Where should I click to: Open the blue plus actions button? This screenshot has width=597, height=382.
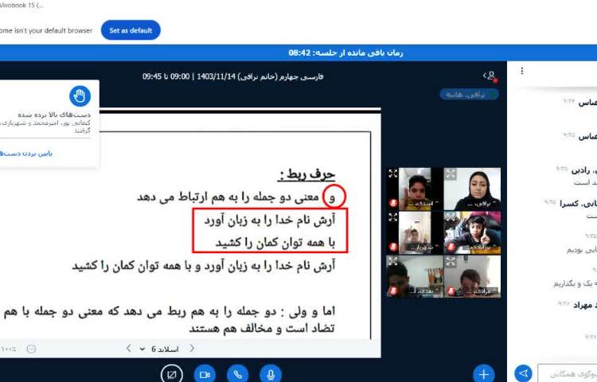(x=483, y=373)
